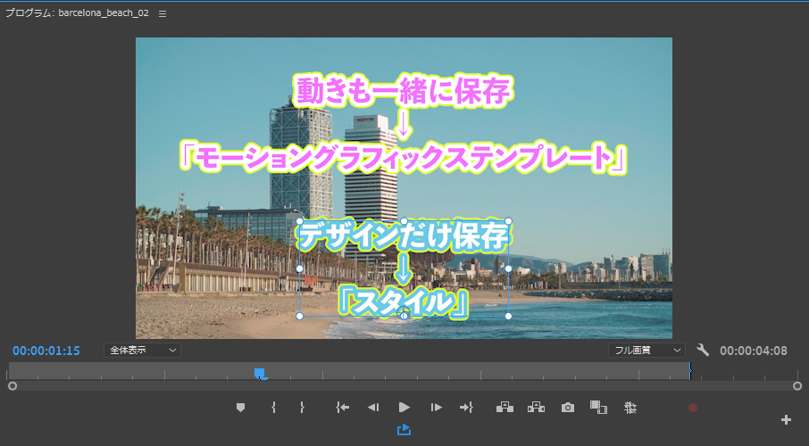The height and width of the screenshot is (446, 809).
Task: Click the Lift button icon
Action: (x=505, y=408)
